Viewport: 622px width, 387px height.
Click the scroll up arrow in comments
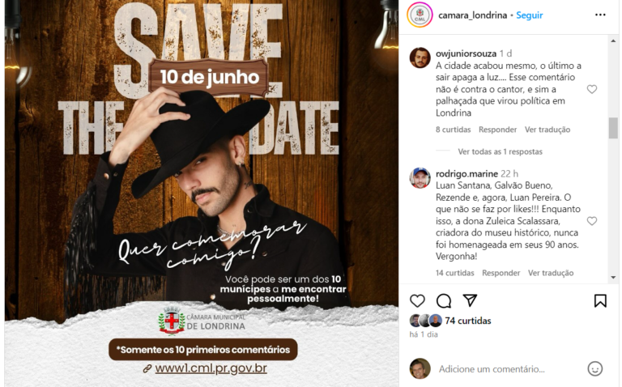pyautogui.click(x=613, y=40)
